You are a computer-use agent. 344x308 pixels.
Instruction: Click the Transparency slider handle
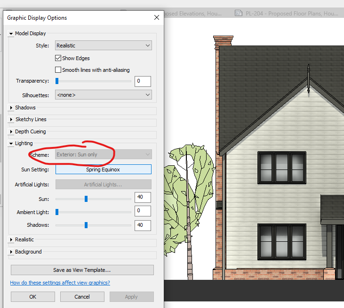pos(57,81)
